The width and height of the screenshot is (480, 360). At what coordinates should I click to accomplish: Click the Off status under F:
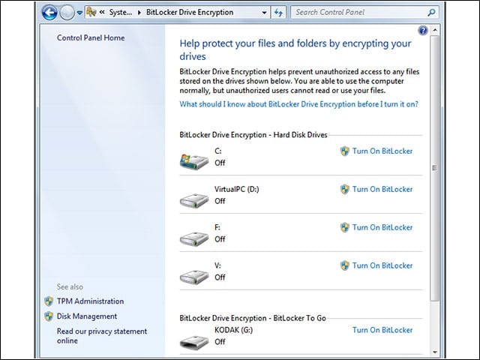point(220,239)
